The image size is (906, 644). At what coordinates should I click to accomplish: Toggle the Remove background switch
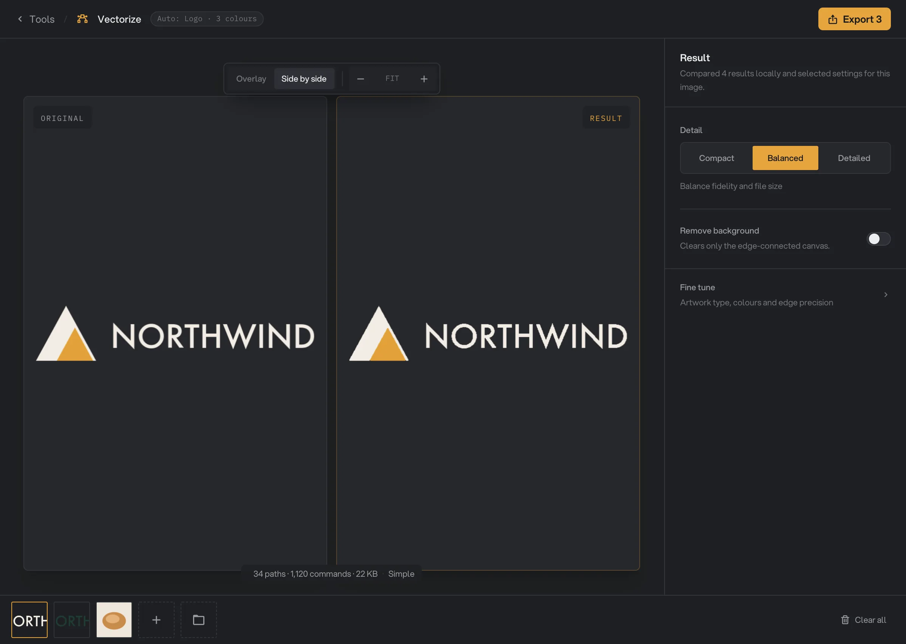tap(878, 239)
